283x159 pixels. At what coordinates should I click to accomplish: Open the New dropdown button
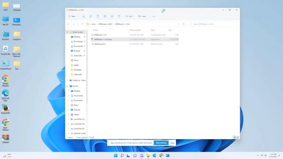[x=73, y=16]
